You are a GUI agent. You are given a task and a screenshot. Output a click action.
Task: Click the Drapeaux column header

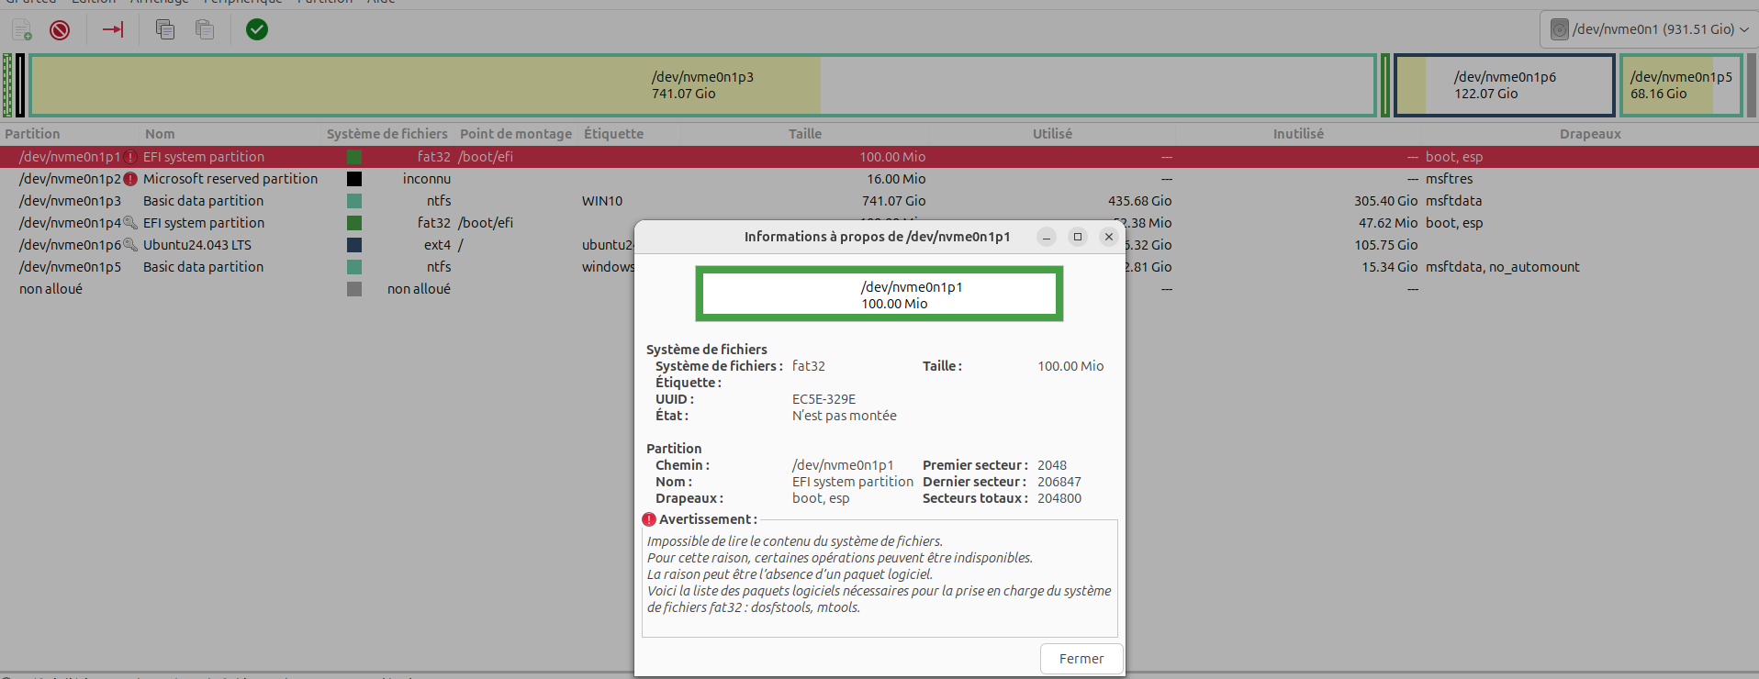click(1590, 134)
